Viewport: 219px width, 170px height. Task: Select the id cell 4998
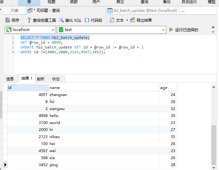(x=28, y=116)
